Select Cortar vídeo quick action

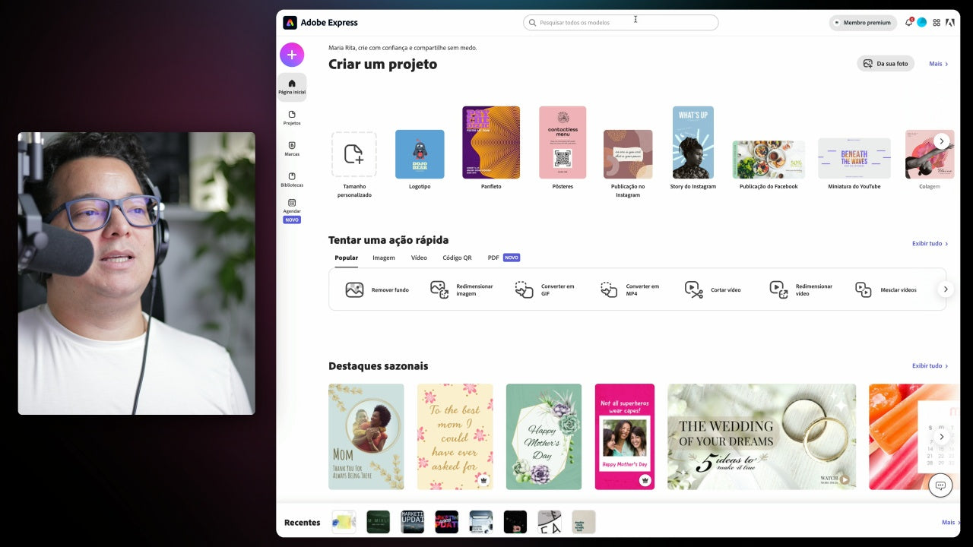pos(712,289)
